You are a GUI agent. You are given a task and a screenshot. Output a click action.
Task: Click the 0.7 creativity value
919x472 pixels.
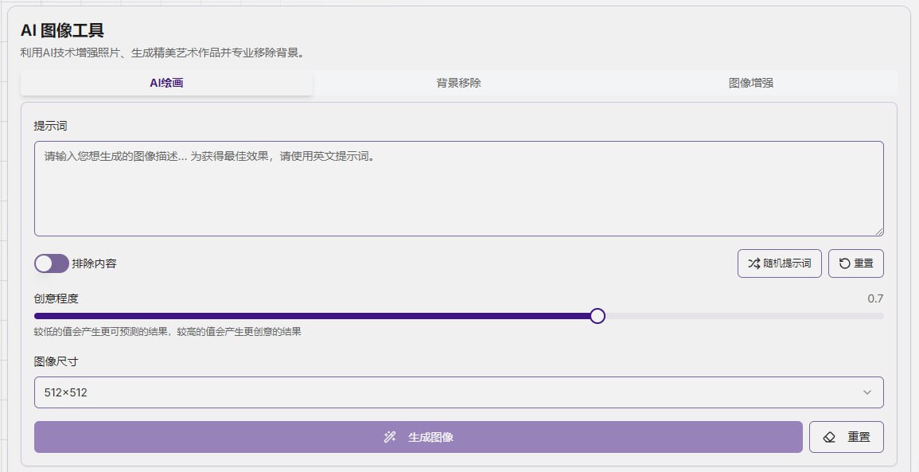(x=875, y=298)
